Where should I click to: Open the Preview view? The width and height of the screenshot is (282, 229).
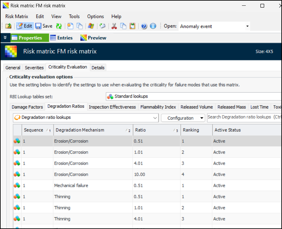click(x=93, y=38)
